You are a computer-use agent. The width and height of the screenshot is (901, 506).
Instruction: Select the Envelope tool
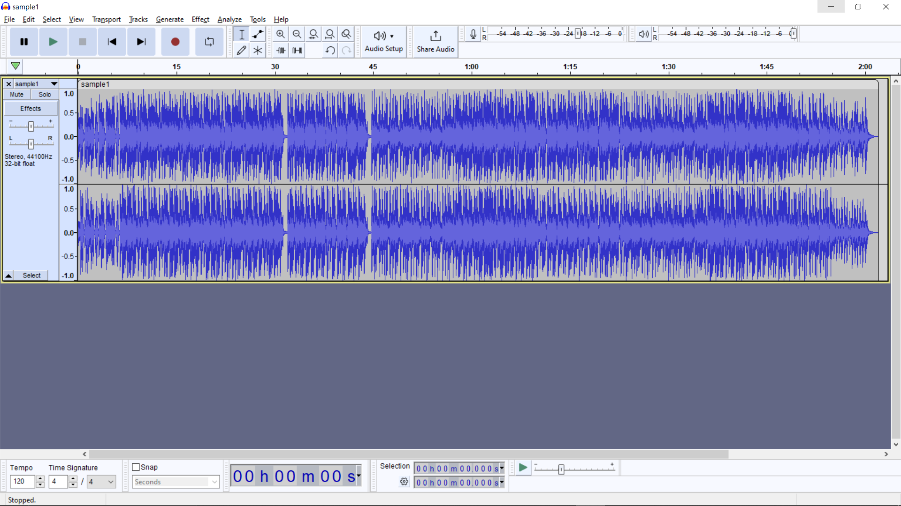click(x=258, y=34)
